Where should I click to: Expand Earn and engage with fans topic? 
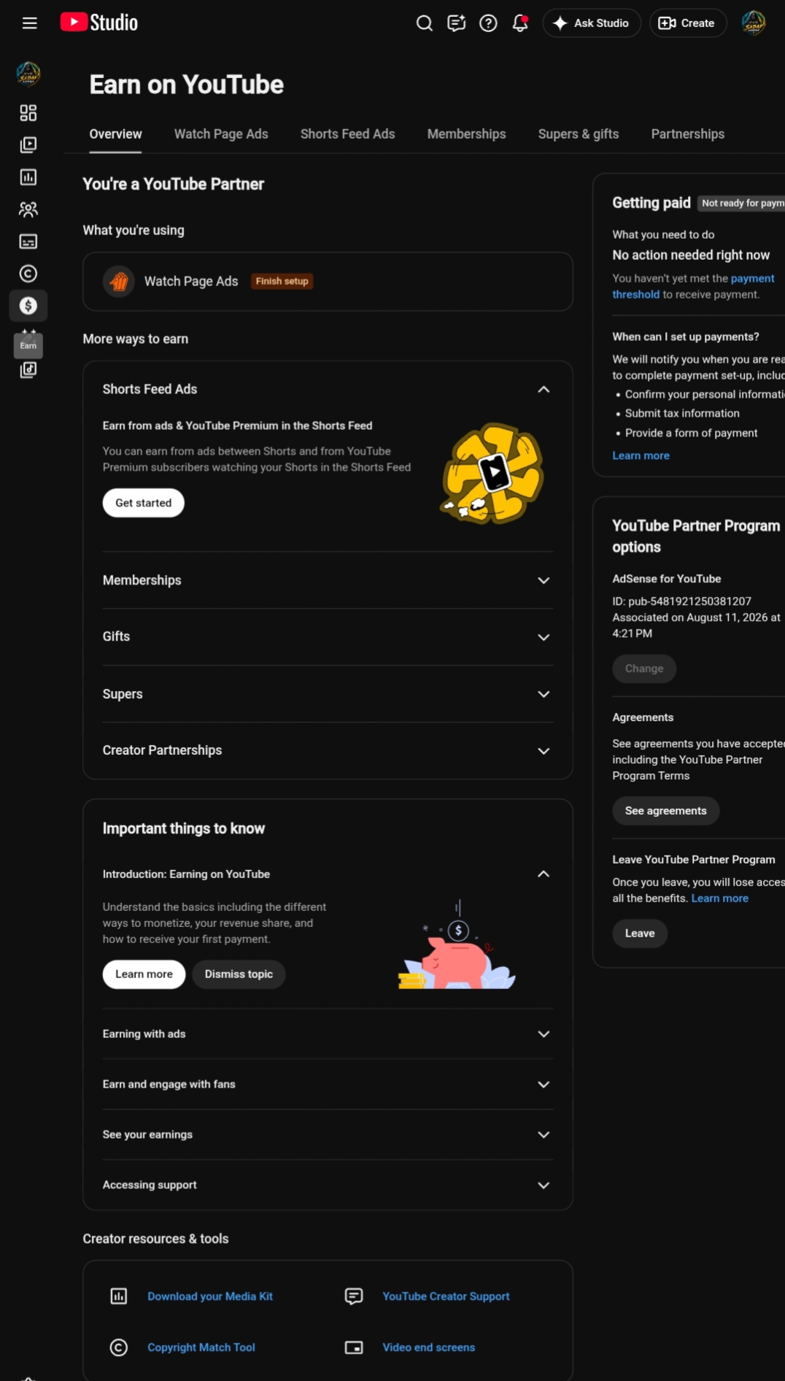click(544, 1085)
